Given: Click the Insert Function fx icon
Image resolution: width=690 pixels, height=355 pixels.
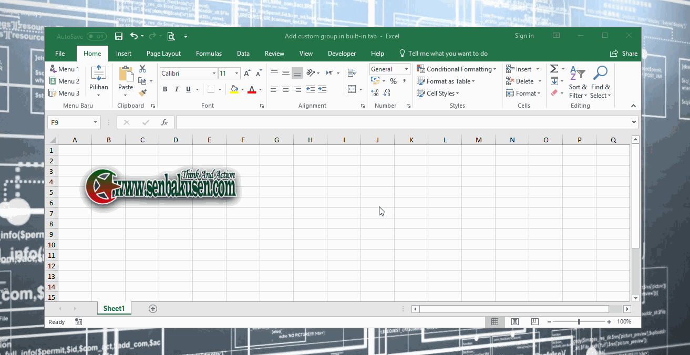Looking at the screenshot, I should (x=164, y=122).
